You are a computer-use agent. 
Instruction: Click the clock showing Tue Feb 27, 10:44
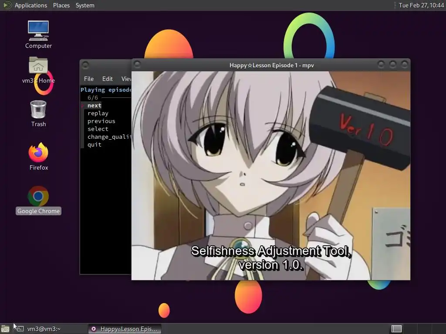(421, 5)
